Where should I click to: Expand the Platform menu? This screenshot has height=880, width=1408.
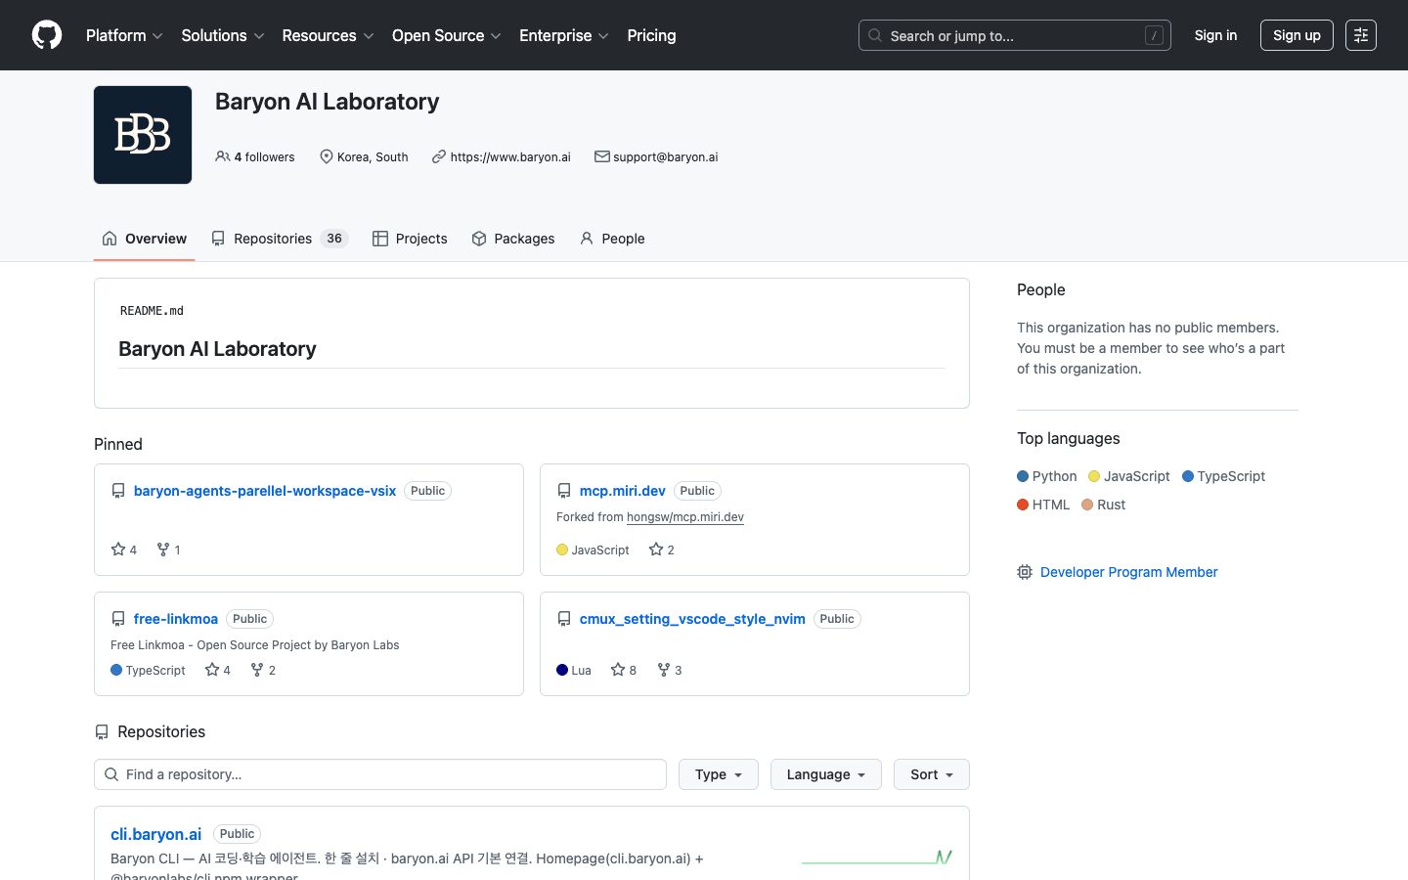124,35
